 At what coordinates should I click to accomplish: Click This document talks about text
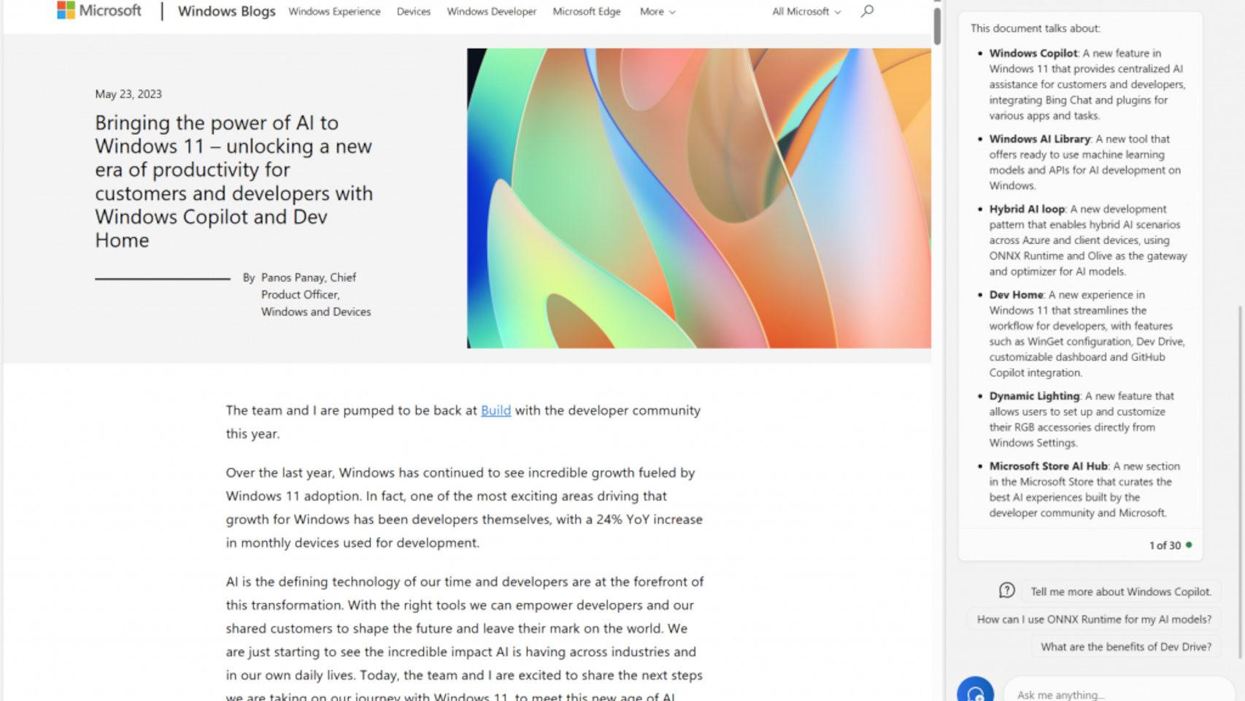(1035, 28)
